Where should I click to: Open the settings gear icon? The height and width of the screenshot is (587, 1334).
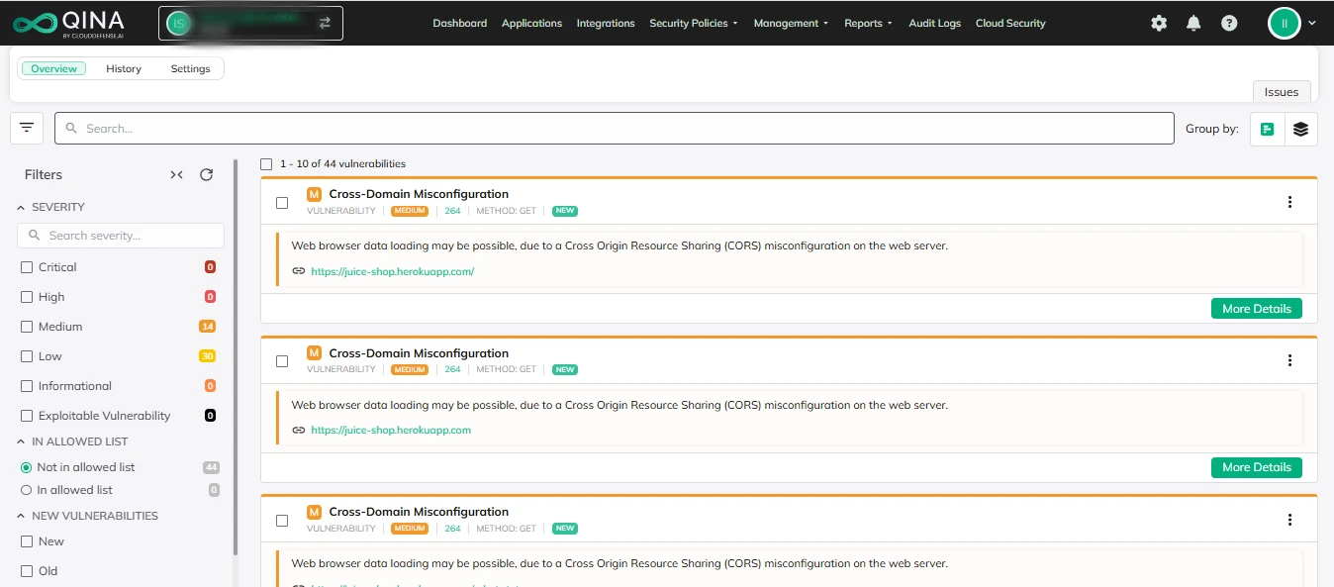point(1159,23)
